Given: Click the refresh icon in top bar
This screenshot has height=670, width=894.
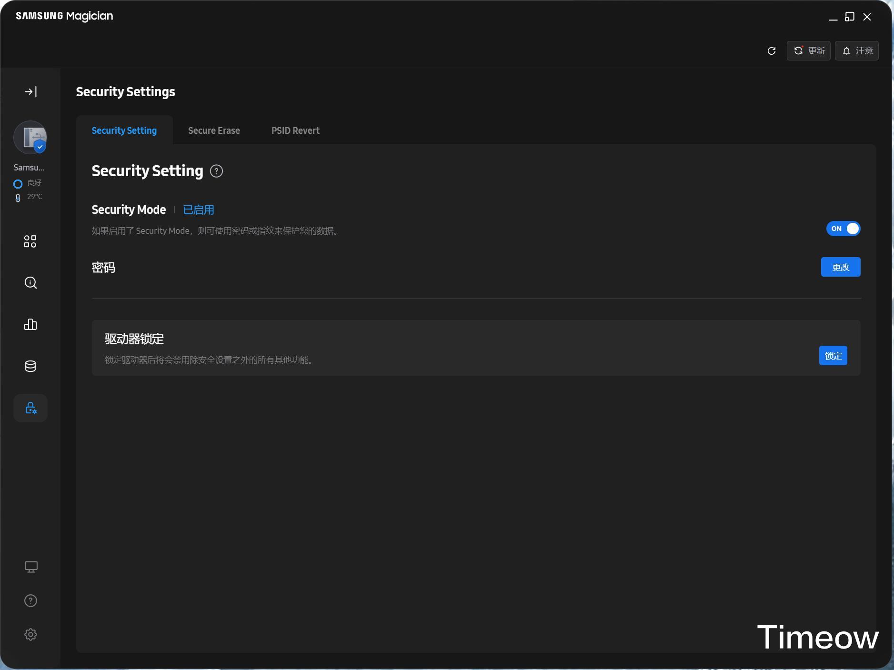Looking at the screenshot, I should click(772, 51).
